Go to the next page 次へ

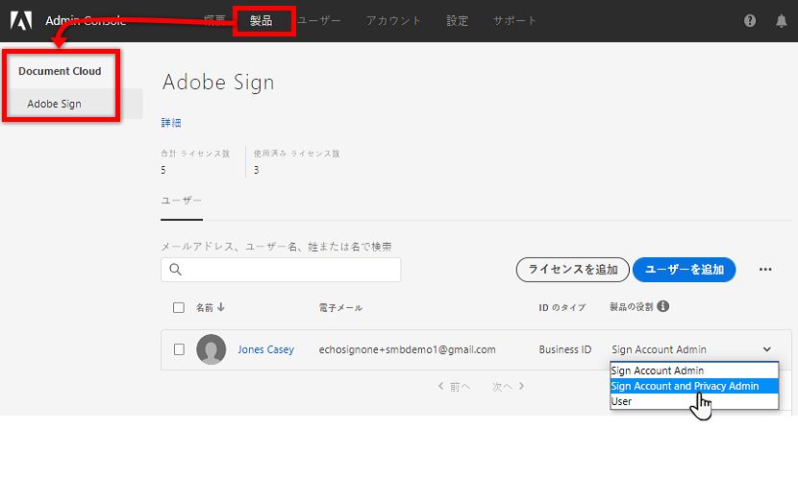click(x=508, y=387)
